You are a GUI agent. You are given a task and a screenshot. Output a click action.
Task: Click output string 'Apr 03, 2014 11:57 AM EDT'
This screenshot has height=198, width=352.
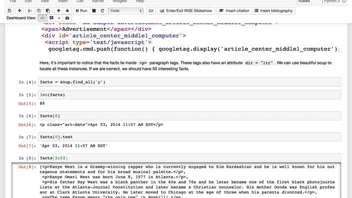73,146
